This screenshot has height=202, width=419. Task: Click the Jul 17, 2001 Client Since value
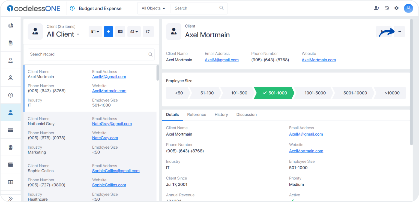(177, 185)
